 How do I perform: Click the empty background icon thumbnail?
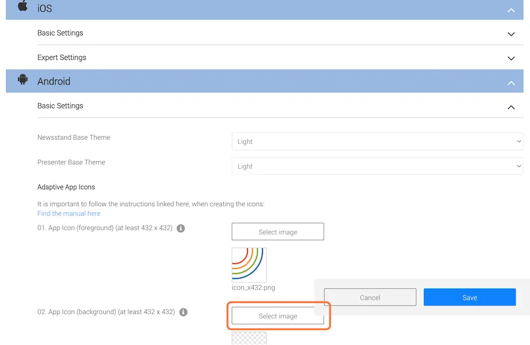tap(249, 338)
